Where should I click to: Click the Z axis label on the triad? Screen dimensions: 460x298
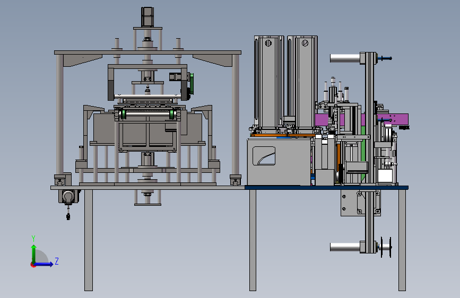[x=57, y=261]
